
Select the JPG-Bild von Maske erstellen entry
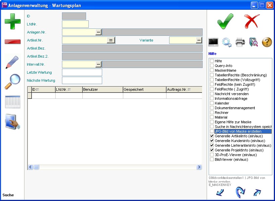click(x=238, y=131)
